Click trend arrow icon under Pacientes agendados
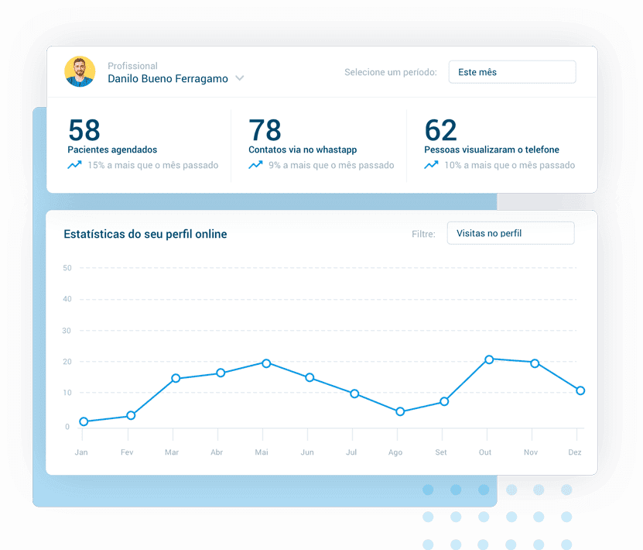 [74, 165]
